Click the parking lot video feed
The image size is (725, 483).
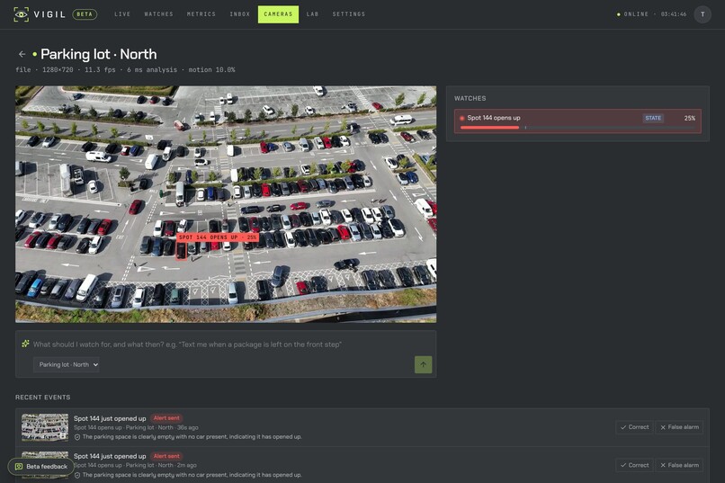pos(226,204)
